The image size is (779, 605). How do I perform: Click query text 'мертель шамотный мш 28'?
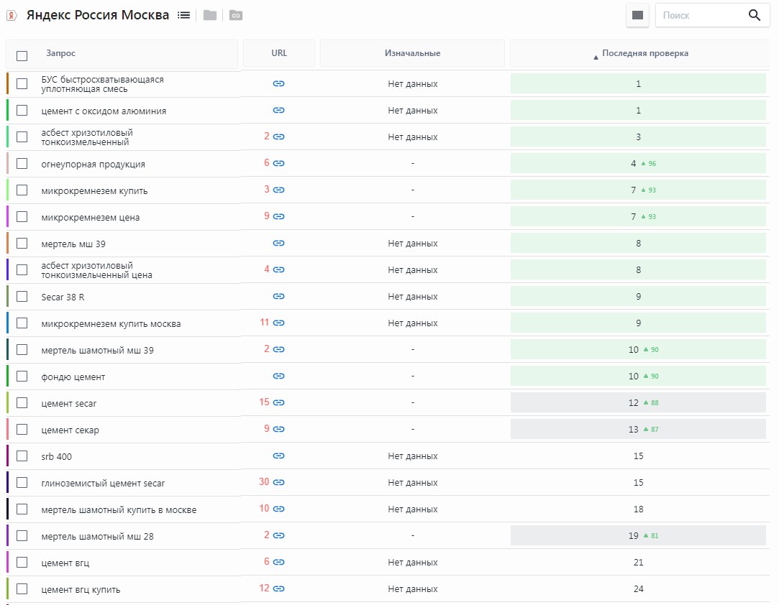[97, 537]
